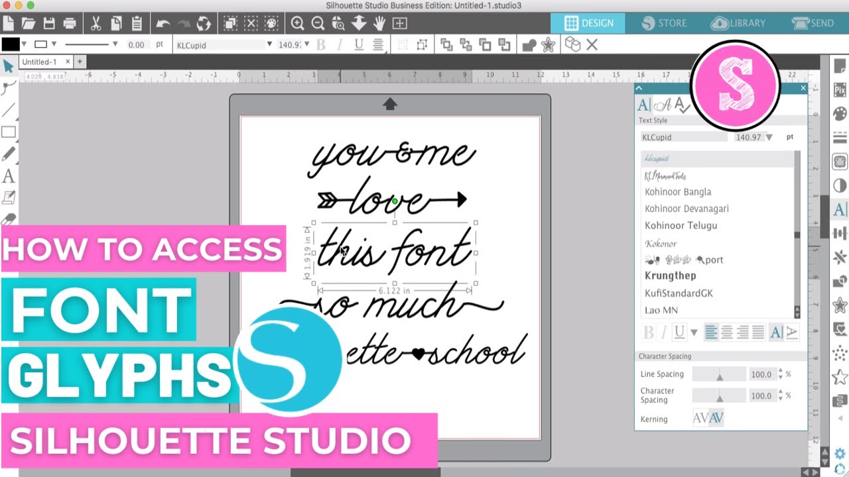Zoom out with the minus magnifier
Screen dimensions: 849x477
(318, 24)
